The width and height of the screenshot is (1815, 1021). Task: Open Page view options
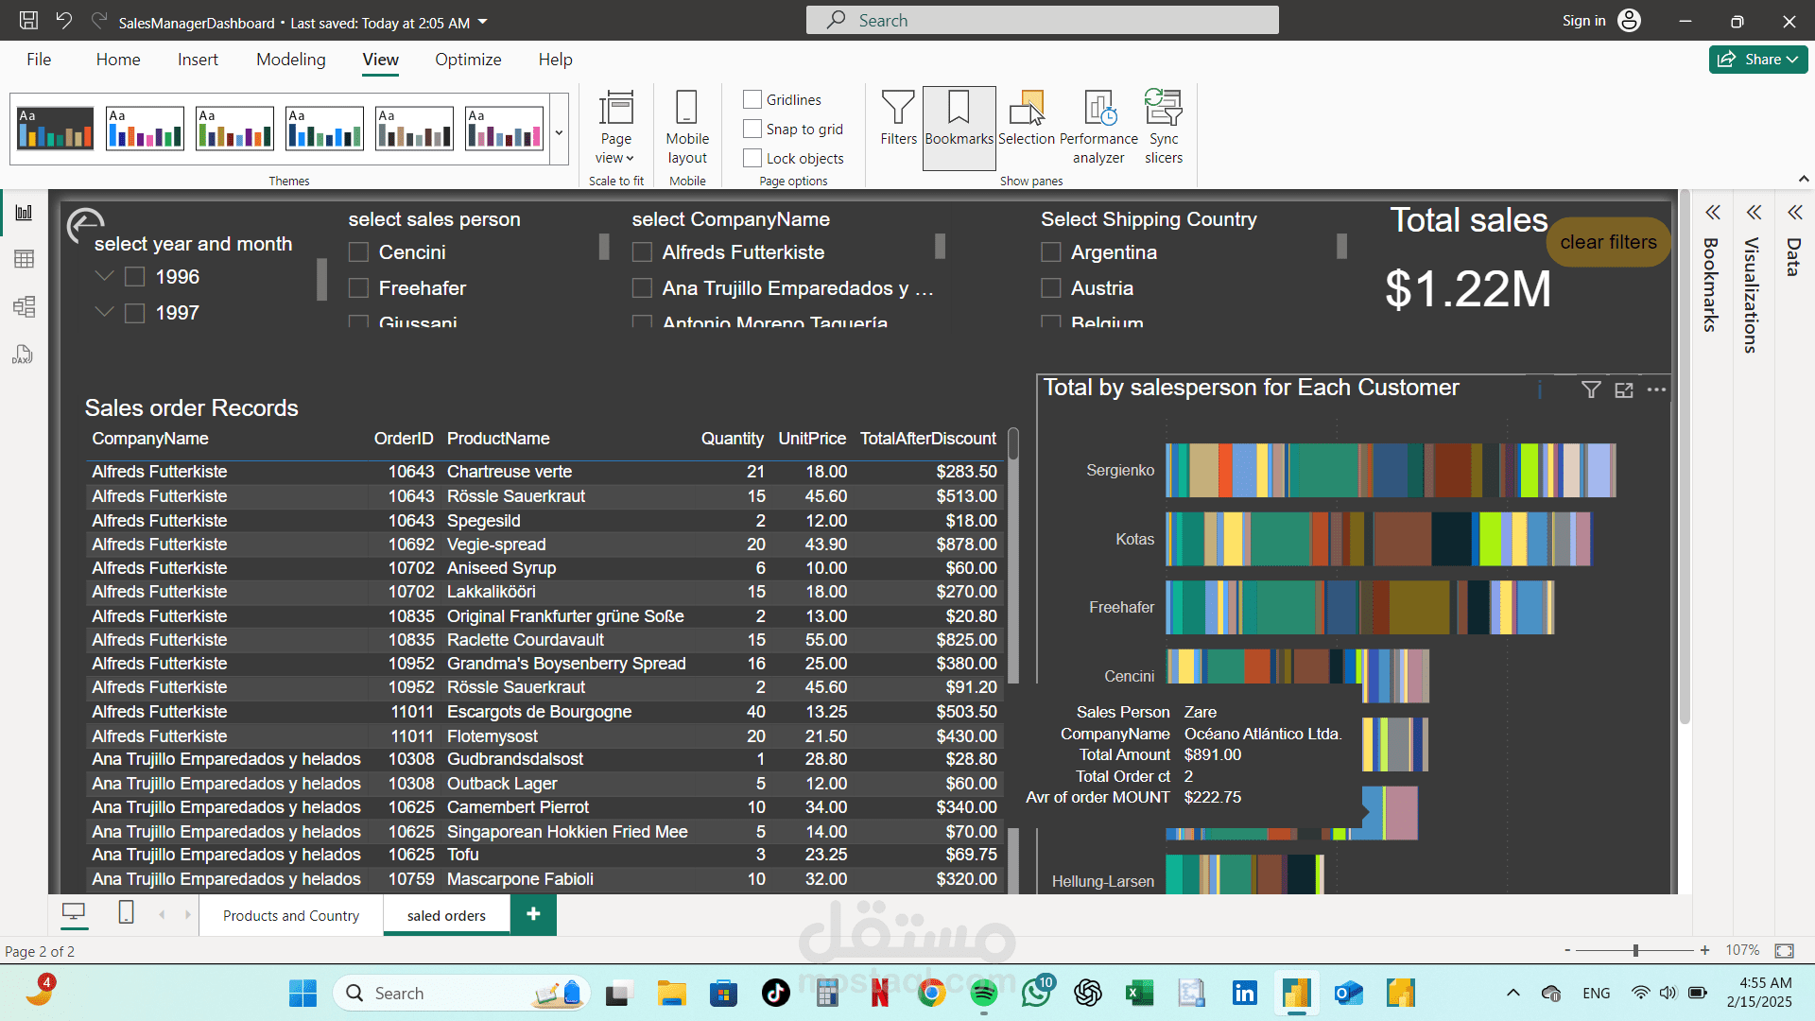(x=615, y=128)
